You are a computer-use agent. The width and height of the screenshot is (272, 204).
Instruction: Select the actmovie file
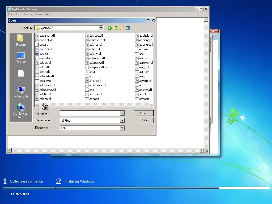43,81
